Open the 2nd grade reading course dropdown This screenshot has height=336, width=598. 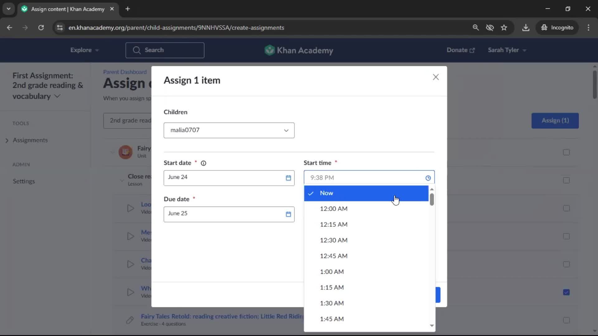tap(127, 121)
